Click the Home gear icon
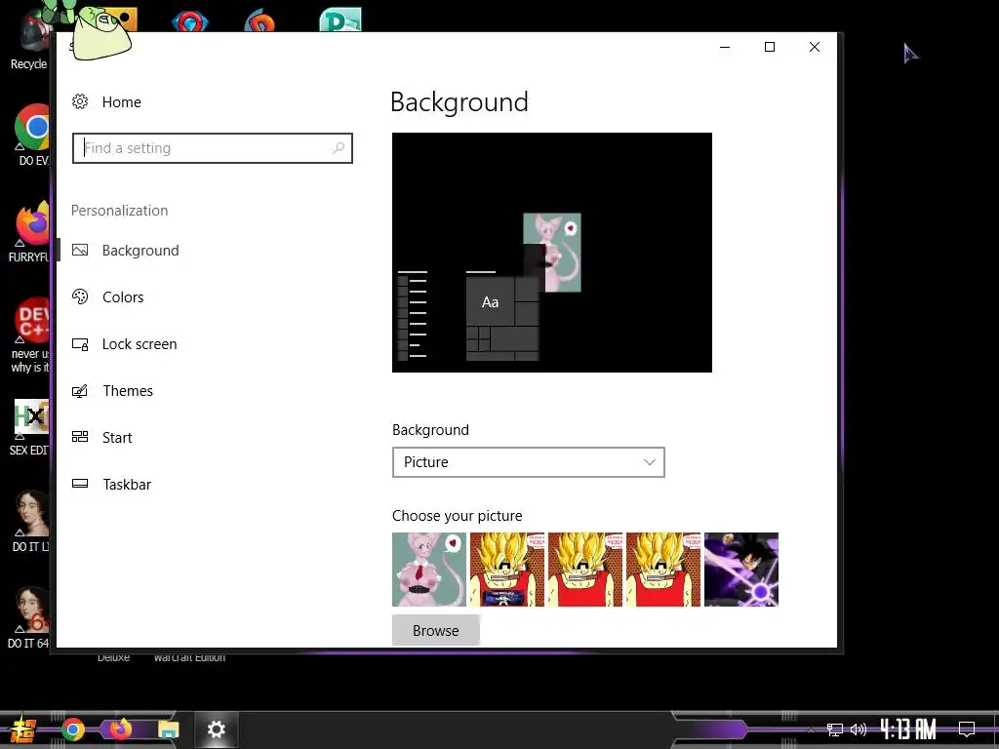The image size is (999, 749). click(x=80, y=101)
